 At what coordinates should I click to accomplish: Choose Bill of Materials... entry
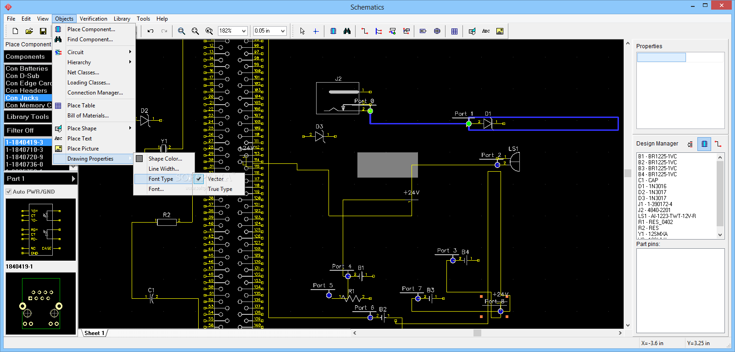tap(94, 116)
